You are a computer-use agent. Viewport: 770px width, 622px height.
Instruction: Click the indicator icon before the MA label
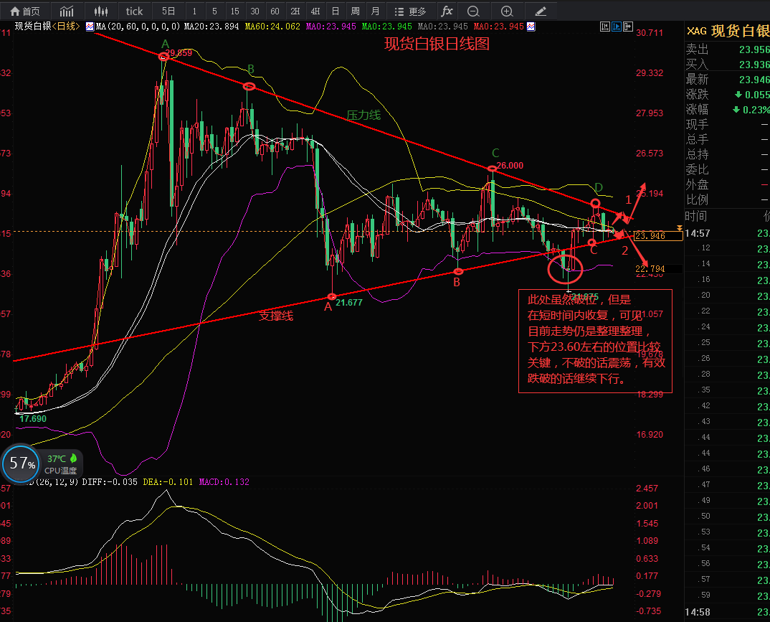(x=90, y=27)
